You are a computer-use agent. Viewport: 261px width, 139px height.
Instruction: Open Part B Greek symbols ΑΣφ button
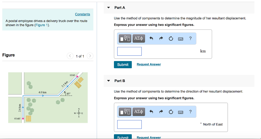coord(139,112)
